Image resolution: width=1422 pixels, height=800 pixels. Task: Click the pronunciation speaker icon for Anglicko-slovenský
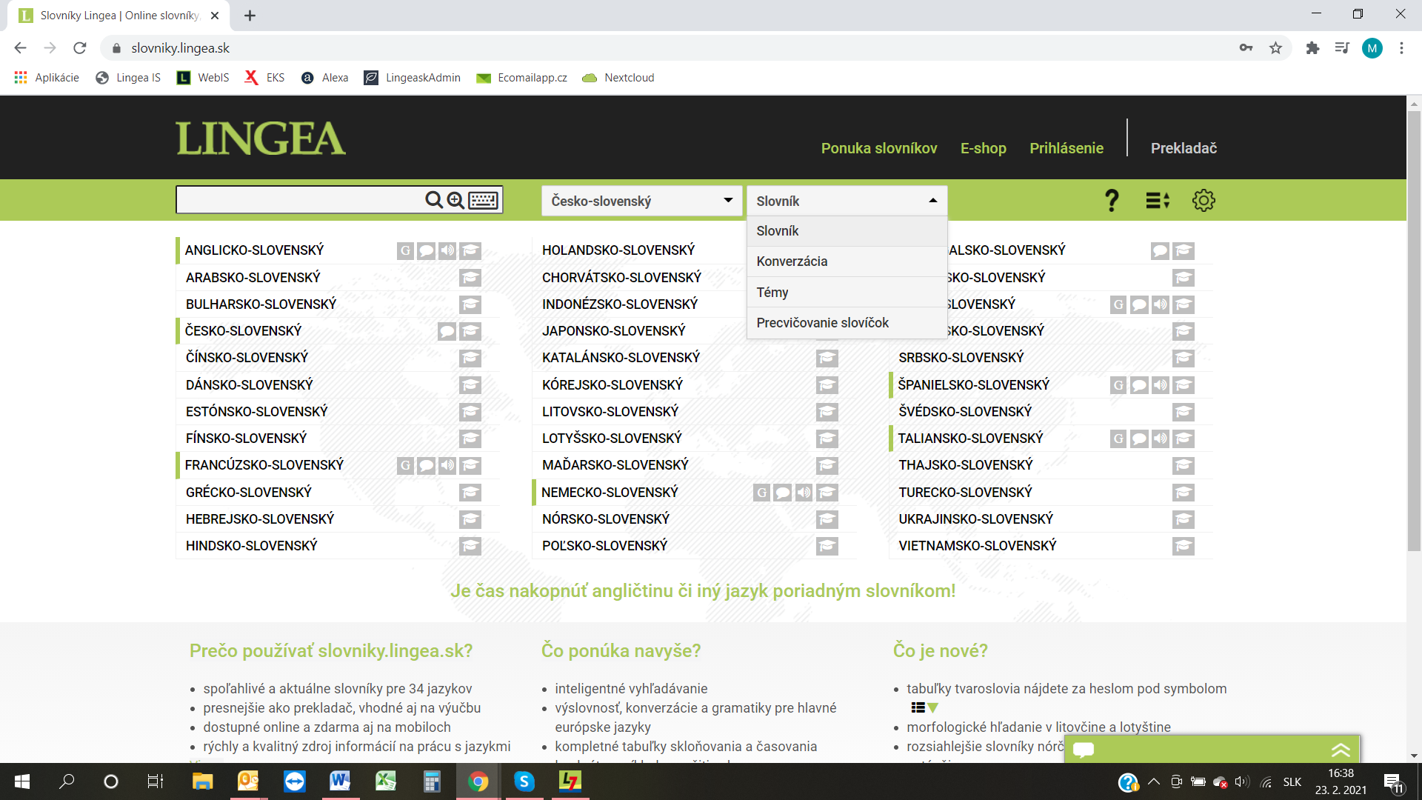click(447, 250)
